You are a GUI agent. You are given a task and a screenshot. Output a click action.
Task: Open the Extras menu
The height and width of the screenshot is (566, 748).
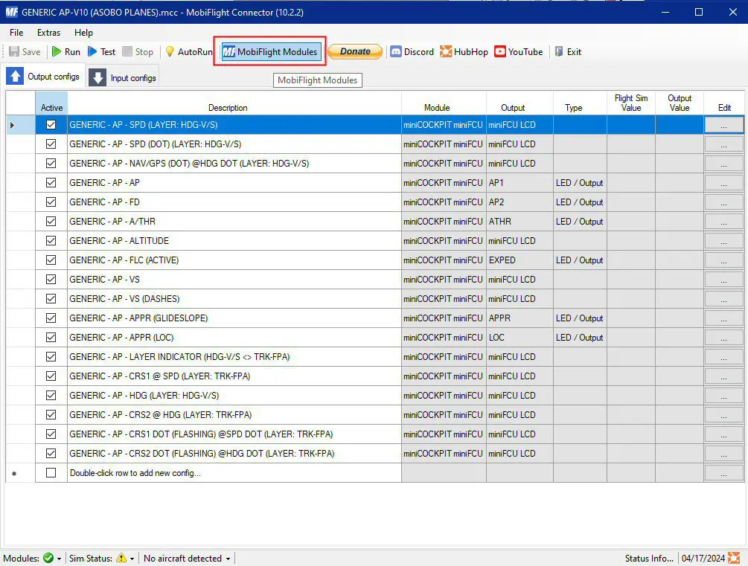pyautogui.click(x=48, y=33)
